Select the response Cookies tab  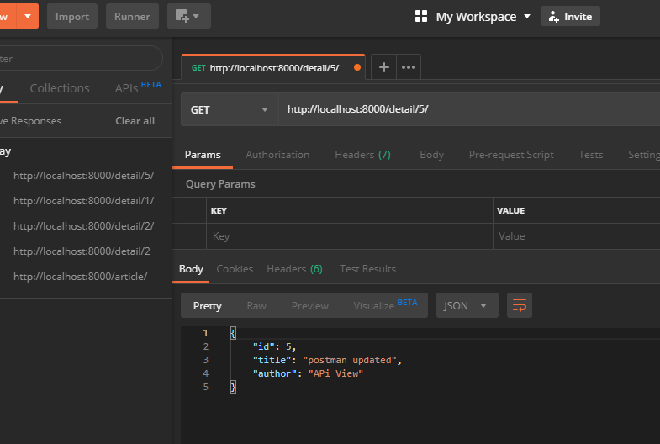[235, 269]
